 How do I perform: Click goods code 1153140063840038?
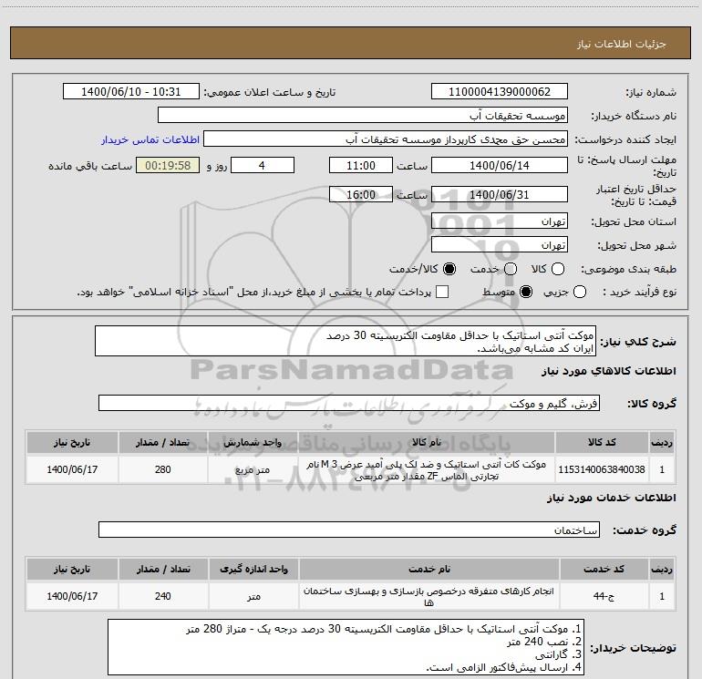(602, 469)
